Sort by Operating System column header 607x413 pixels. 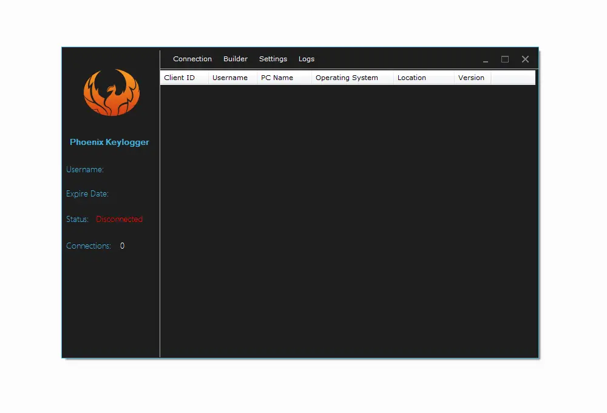point(347,78)
